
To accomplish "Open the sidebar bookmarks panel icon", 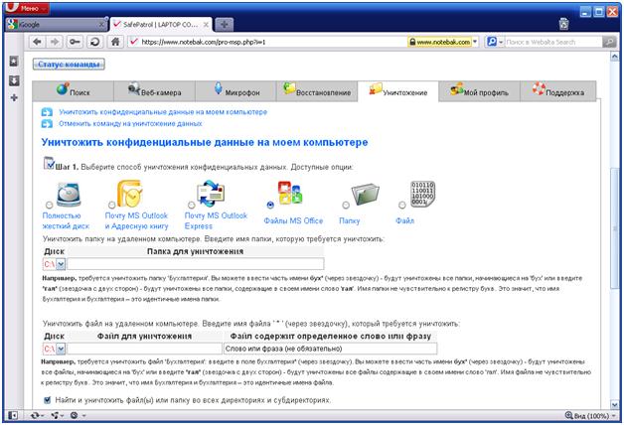I will 14,62.
